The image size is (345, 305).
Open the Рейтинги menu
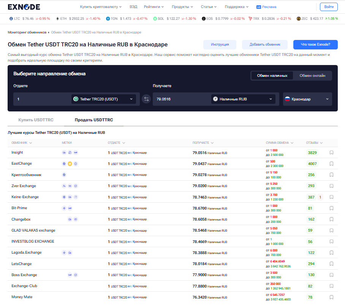coord(154,7)
